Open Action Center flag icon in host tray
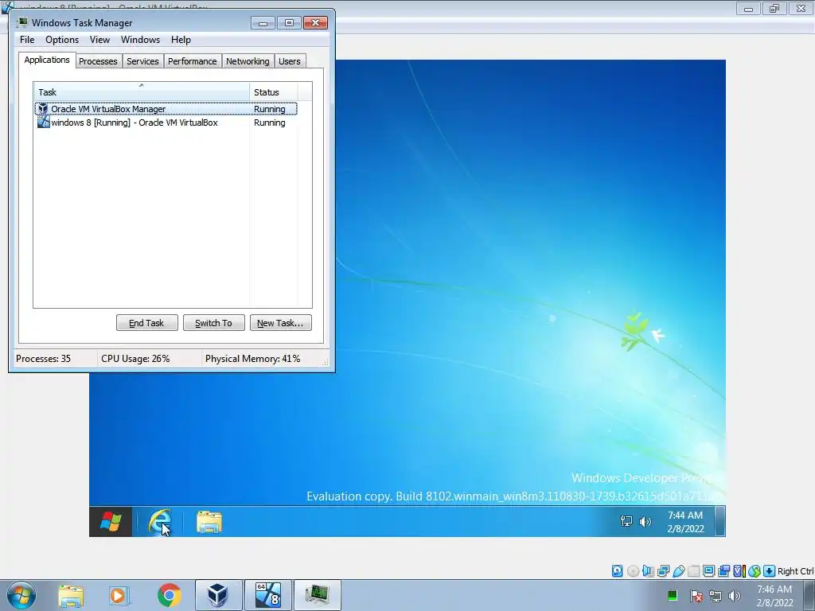This screenshot has width=815, height=611. tap(696, 595)
